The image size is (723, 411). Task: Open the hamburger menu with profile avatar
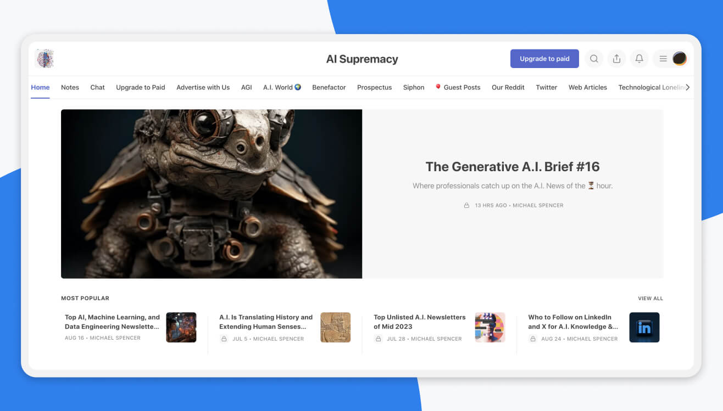click(671, 59)
